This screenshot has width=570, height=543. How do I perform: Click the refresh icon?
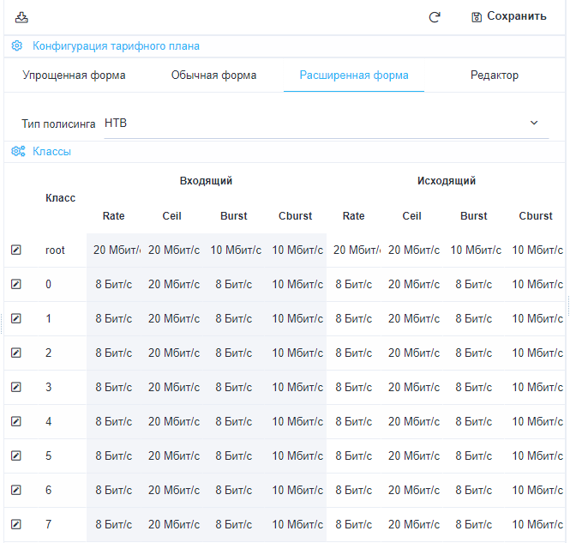[435, 16]
